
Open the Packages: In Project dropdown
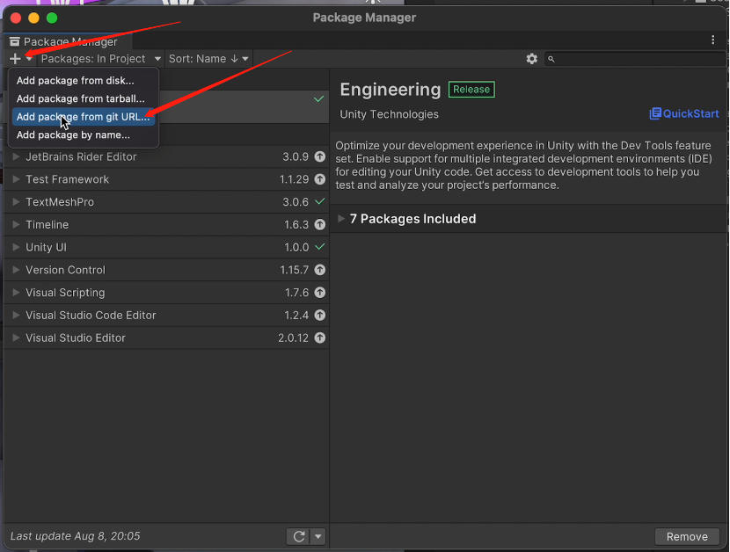coord(100,59)
